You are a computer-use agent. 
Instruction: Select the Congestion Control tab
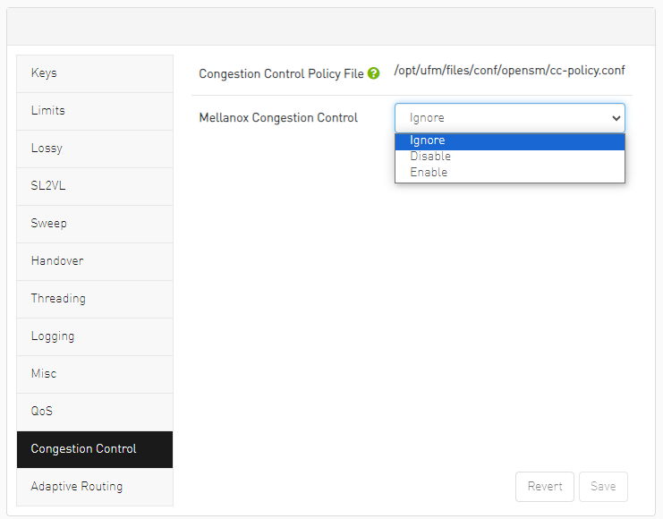(95, 449)
